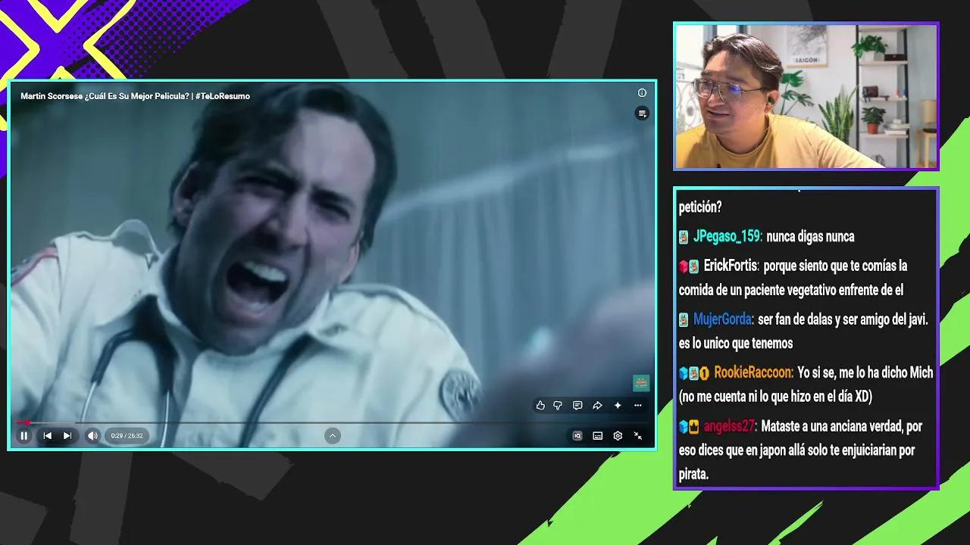Go to the previous video
The image size is (970, 545).
click(x=47, y=435)
